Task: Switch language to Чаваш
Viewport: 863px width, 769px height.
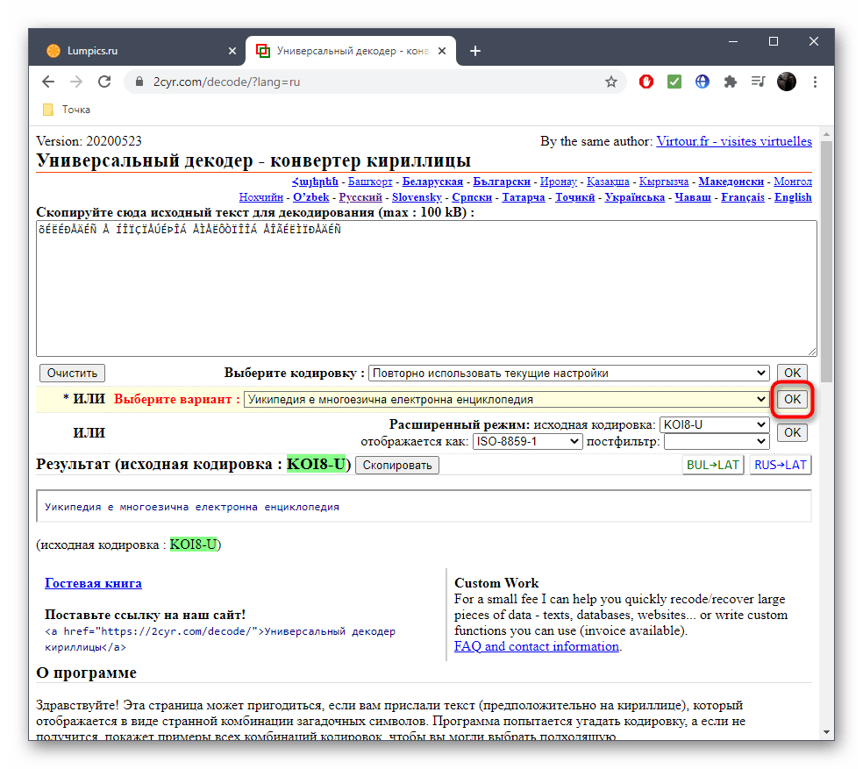Action: coord(693,197)
